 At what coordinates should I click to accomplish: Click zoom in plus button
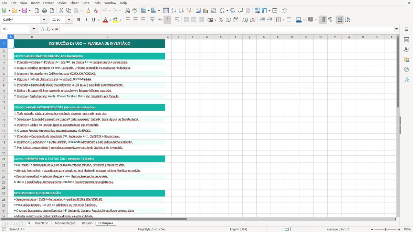[x=399, y=229]
